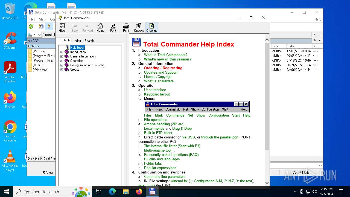
Task: Click the Size column header
Action: point(278,46)
